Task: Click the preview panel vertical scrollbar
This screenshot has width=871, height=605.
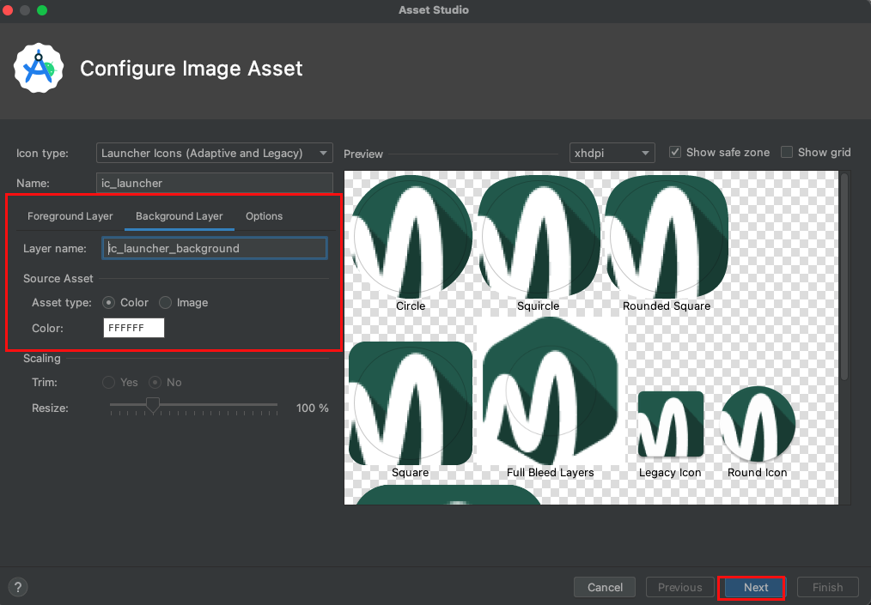Action: (x=844, y=276)
